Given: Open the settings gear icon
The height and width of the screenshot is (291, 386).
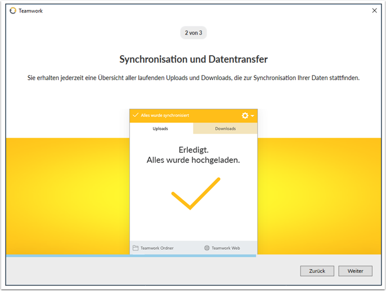Looking at the screenshot, I should [245, 116].
